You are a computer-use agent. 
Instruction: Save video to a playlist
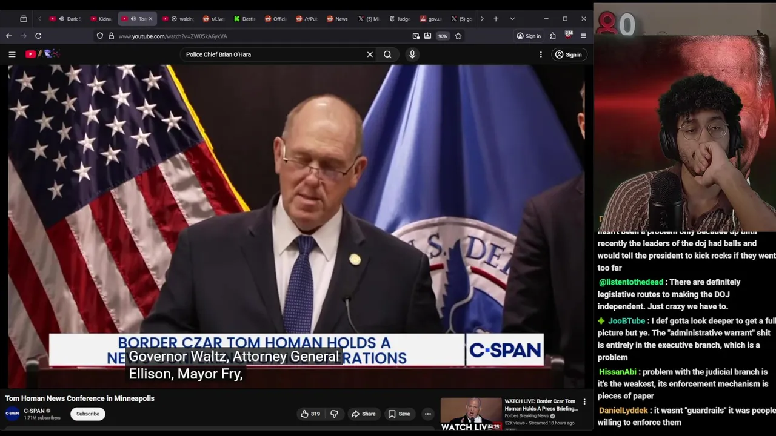[399, 414]
